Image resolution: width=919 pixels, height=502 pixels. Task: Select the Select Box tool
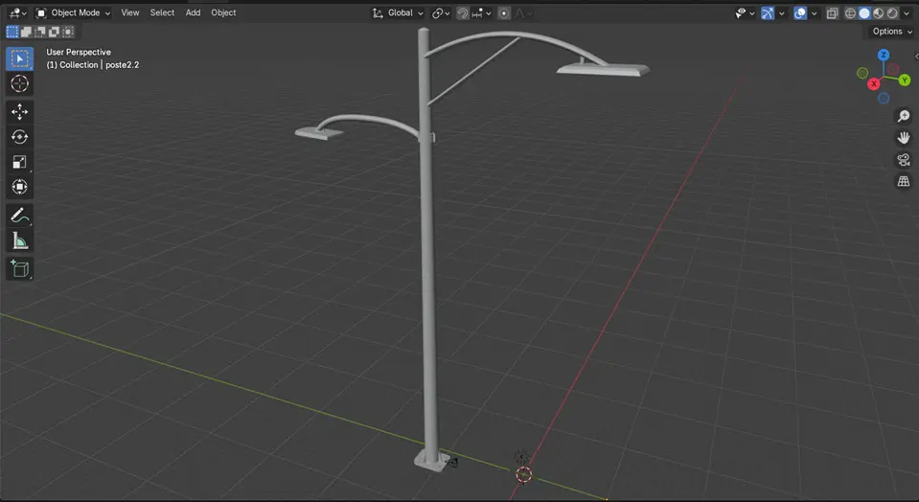coord(19,59)
